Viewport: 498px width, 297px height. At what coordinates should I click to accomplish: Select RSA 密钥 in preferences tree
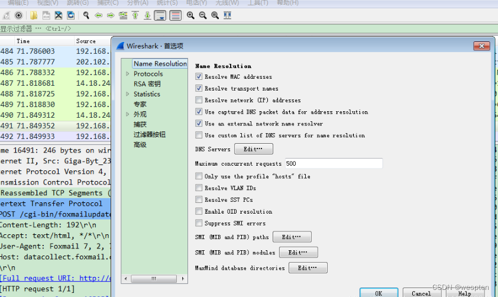[x=147, y=84]
